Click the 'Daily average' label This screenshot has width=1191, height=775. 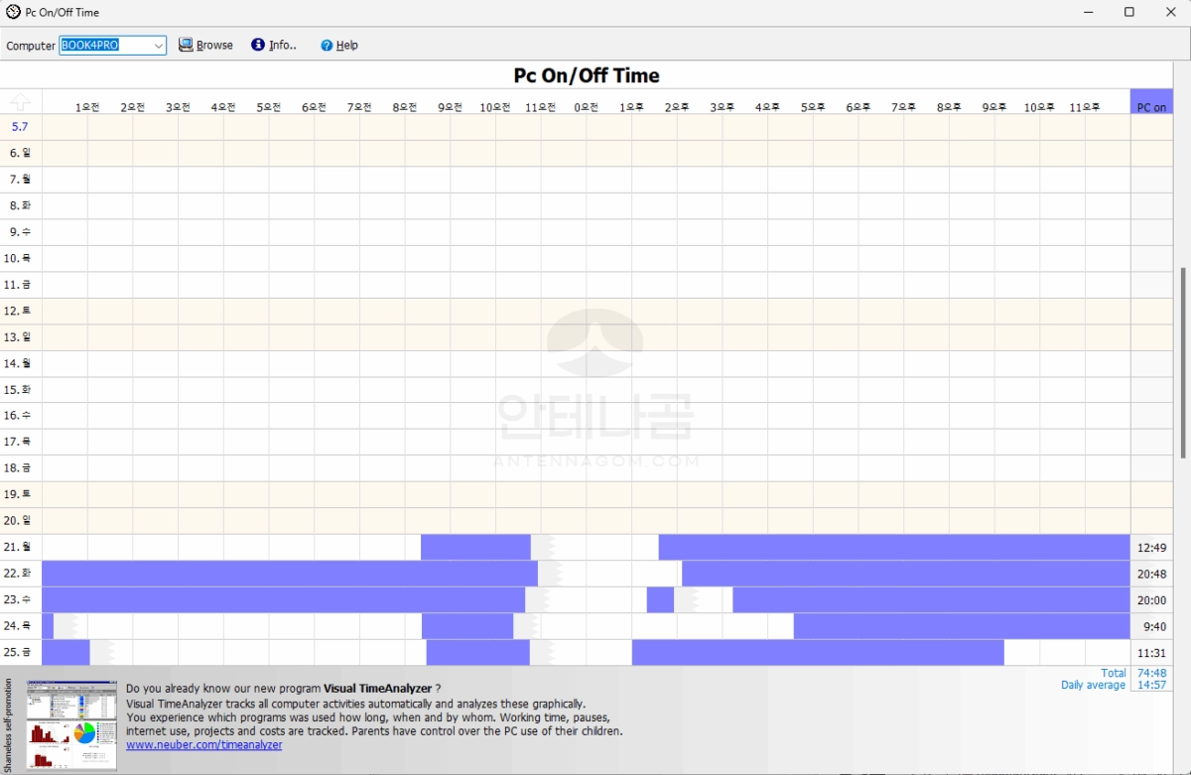pos(1093,685)
